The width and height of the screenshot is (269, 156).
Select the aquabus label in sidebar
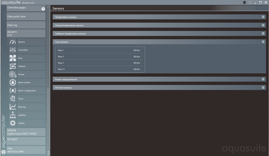[22, 115]
